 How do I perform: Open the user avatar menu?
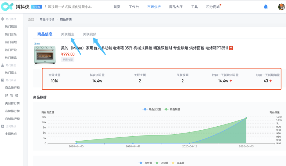click(x=281, y=7)
